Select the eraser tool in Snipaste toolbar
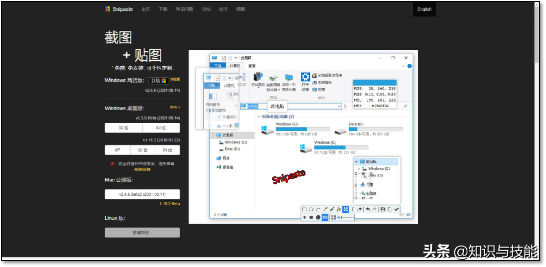Image resolution: width=546 pixels, height=267 pixels. (359, 209)
